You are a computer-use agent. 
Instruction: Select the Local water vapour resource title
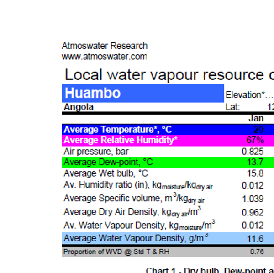coord(169,75)
